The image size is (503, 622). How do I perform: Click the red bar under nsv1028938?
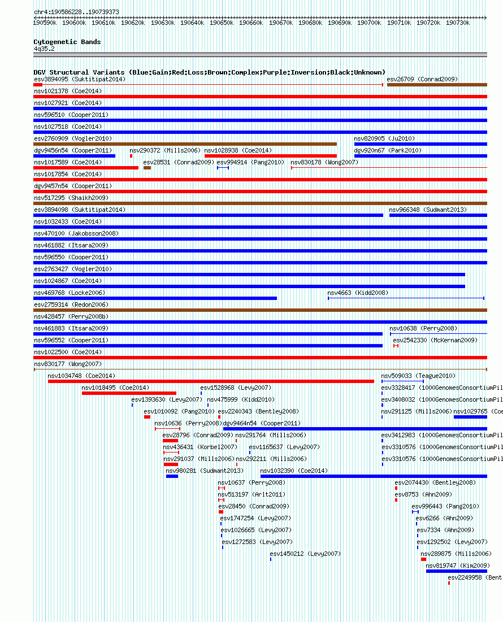271,156
